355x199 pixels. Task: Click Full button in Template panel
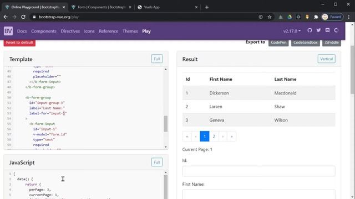coord(157,59)
